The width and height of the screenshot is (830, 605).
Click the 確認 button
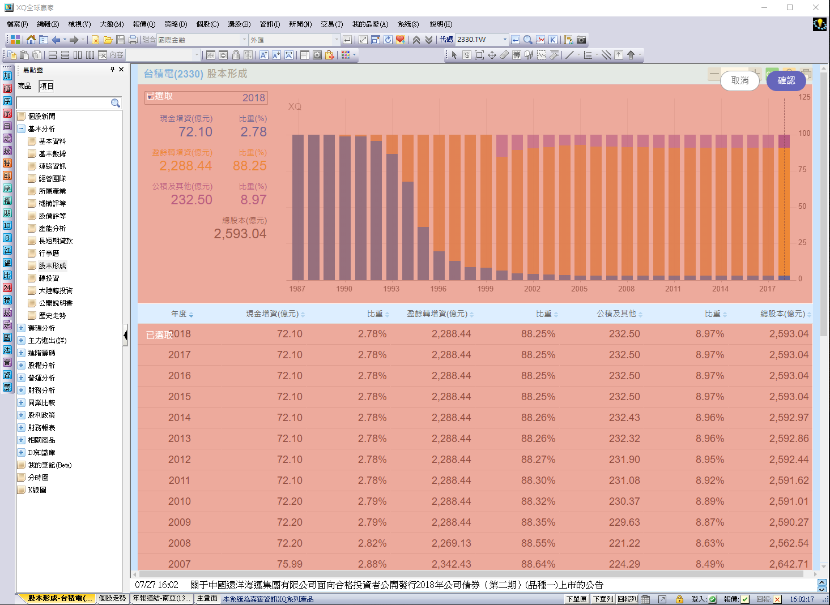[x=786, y=80]
